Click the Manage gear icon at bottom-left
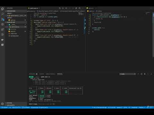 pos(3,103)
